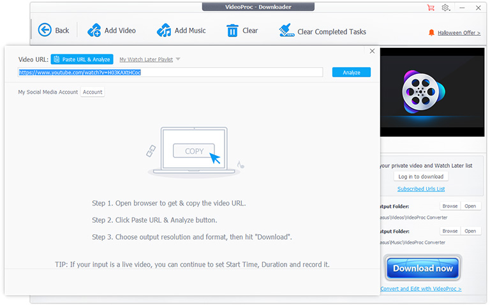Expand the My Watch Later Playlist dropdown arrow

(x=178, y=59)
